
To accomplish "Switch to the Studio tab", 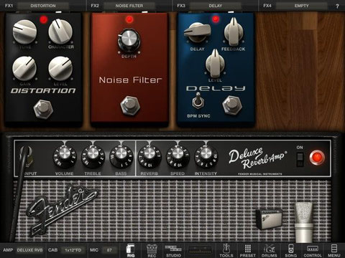I will pos(173,250).
